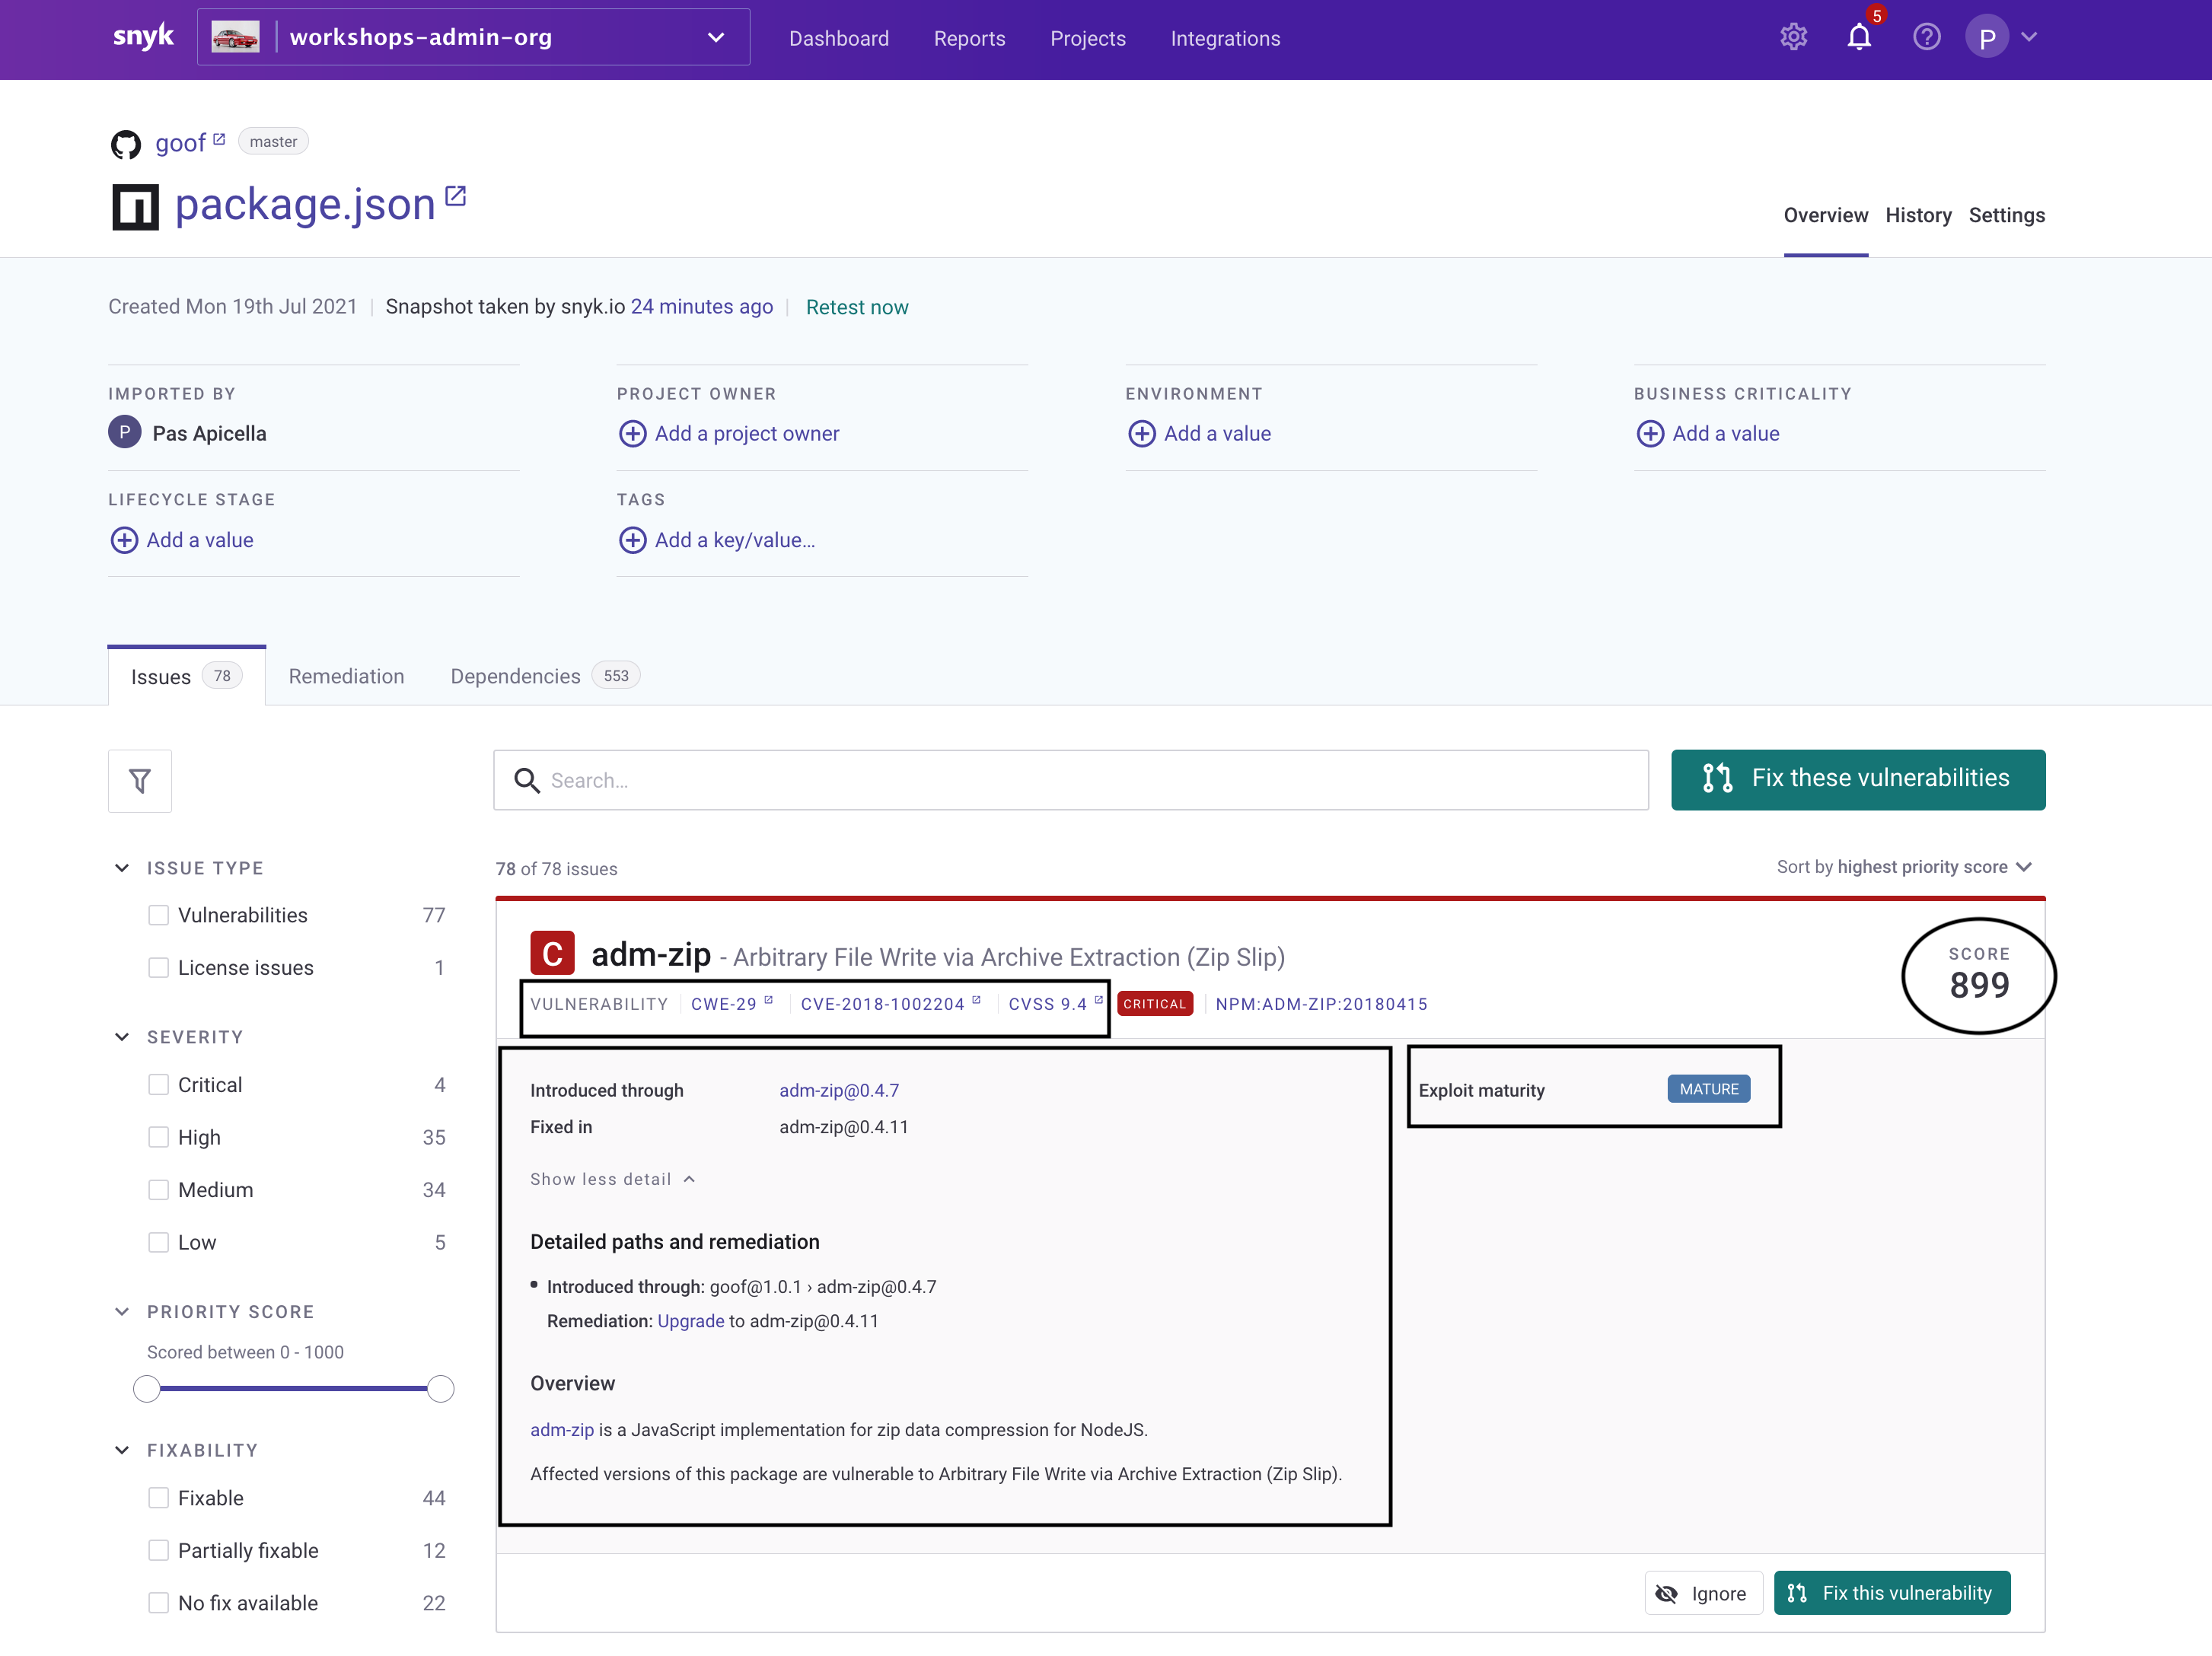Collapse details with Show less detail
This screenshot has height=1656, width=2212.
(x=612, y=1179)
